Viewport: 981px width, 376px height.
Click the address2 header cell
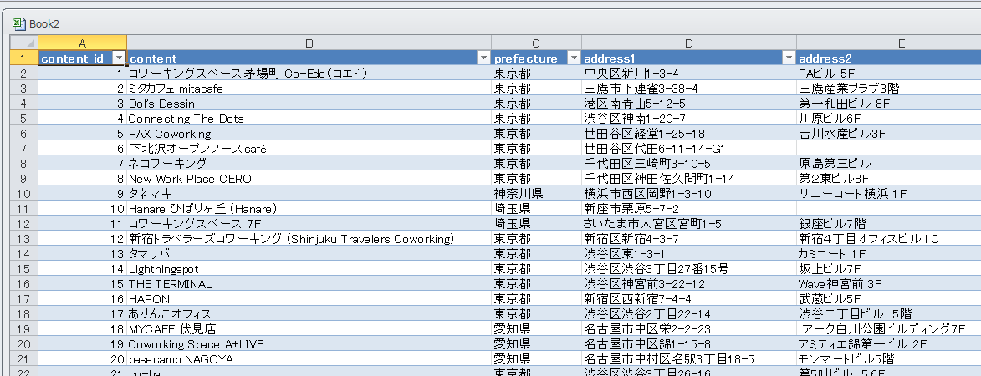tap(888, 58)
